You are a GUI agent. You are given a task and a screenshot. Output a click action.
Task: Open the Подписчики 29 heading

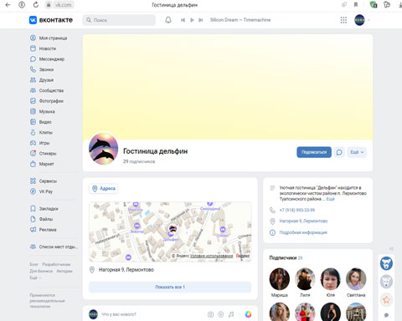coord(286,257)
